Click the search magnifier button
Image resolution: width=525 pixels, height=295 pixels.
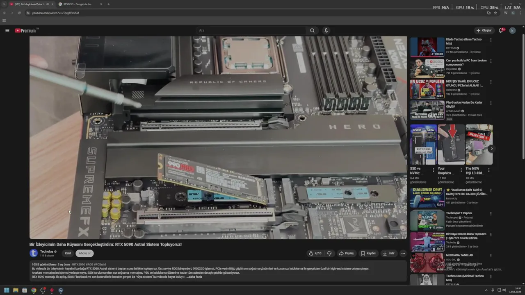point(312,30)
